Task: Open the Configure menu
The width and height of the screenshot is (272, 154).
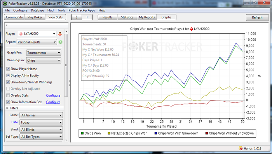Action: point(20,10)
